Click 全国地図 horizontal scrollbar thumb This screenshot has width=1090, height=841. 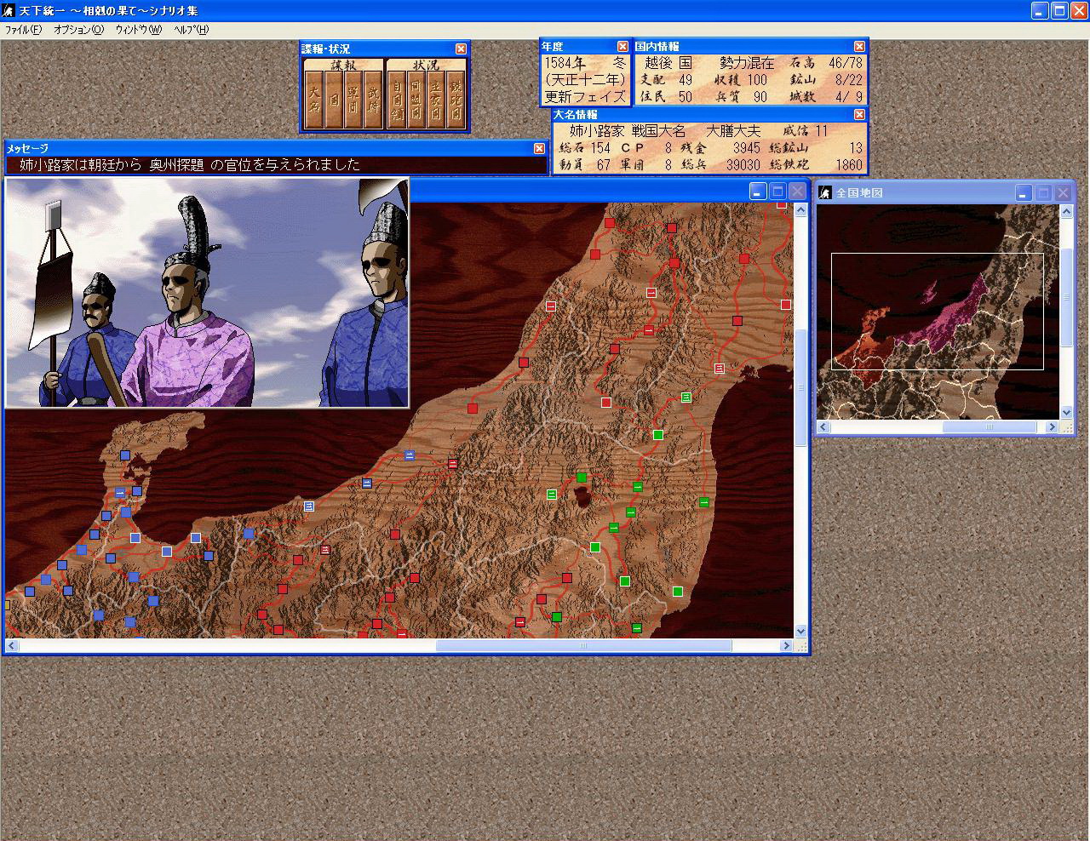[990, 427]
